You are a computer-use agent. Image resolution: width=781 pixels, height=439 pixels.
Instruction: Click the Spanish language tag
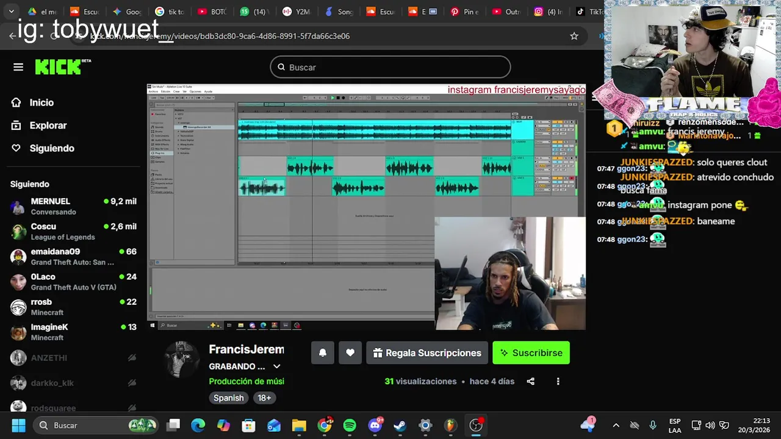[x=229, y=398]
